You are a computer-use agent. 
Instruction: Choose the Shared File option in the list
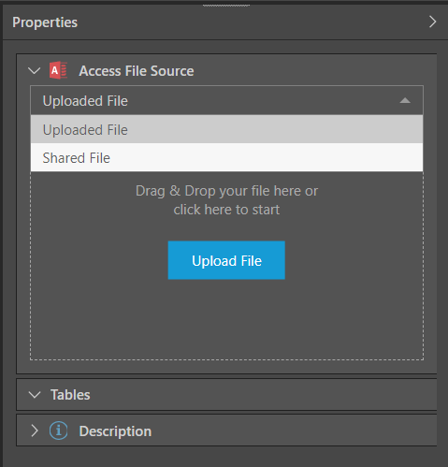tap(226, 157)
